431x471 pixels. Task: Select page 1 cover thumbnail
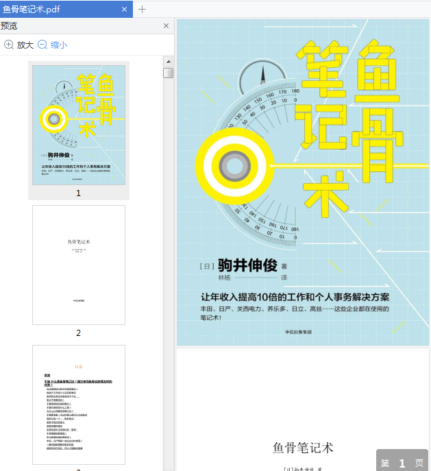(79, 125)
